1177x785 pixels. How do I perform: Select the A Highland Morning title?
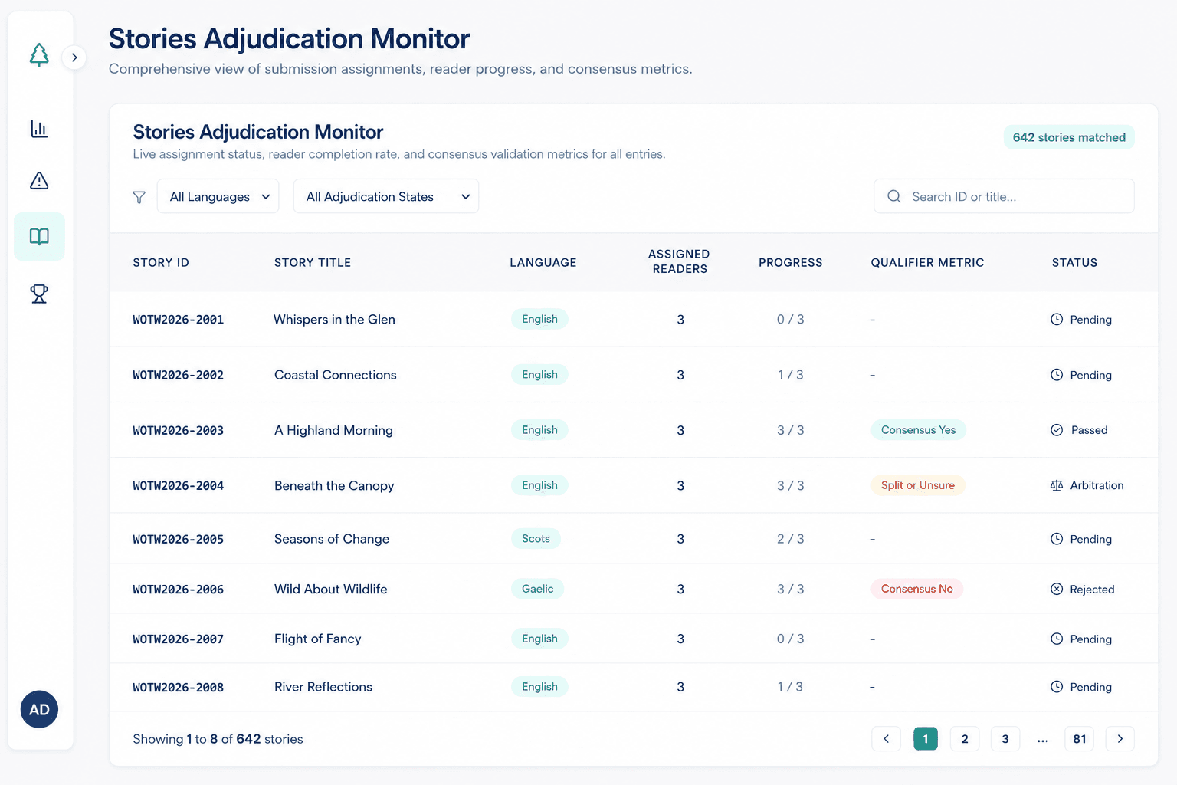333,430
